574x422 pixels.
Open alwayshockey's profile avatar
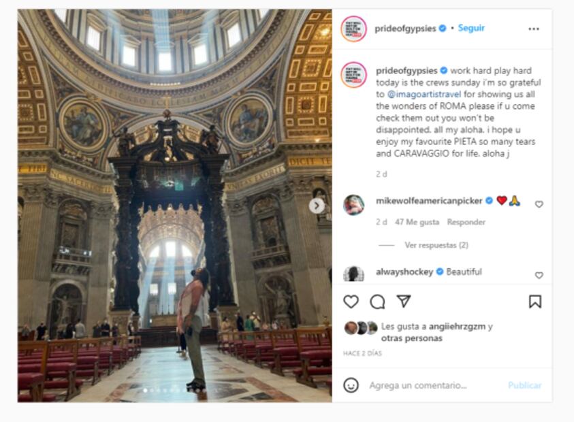[353, 274]
